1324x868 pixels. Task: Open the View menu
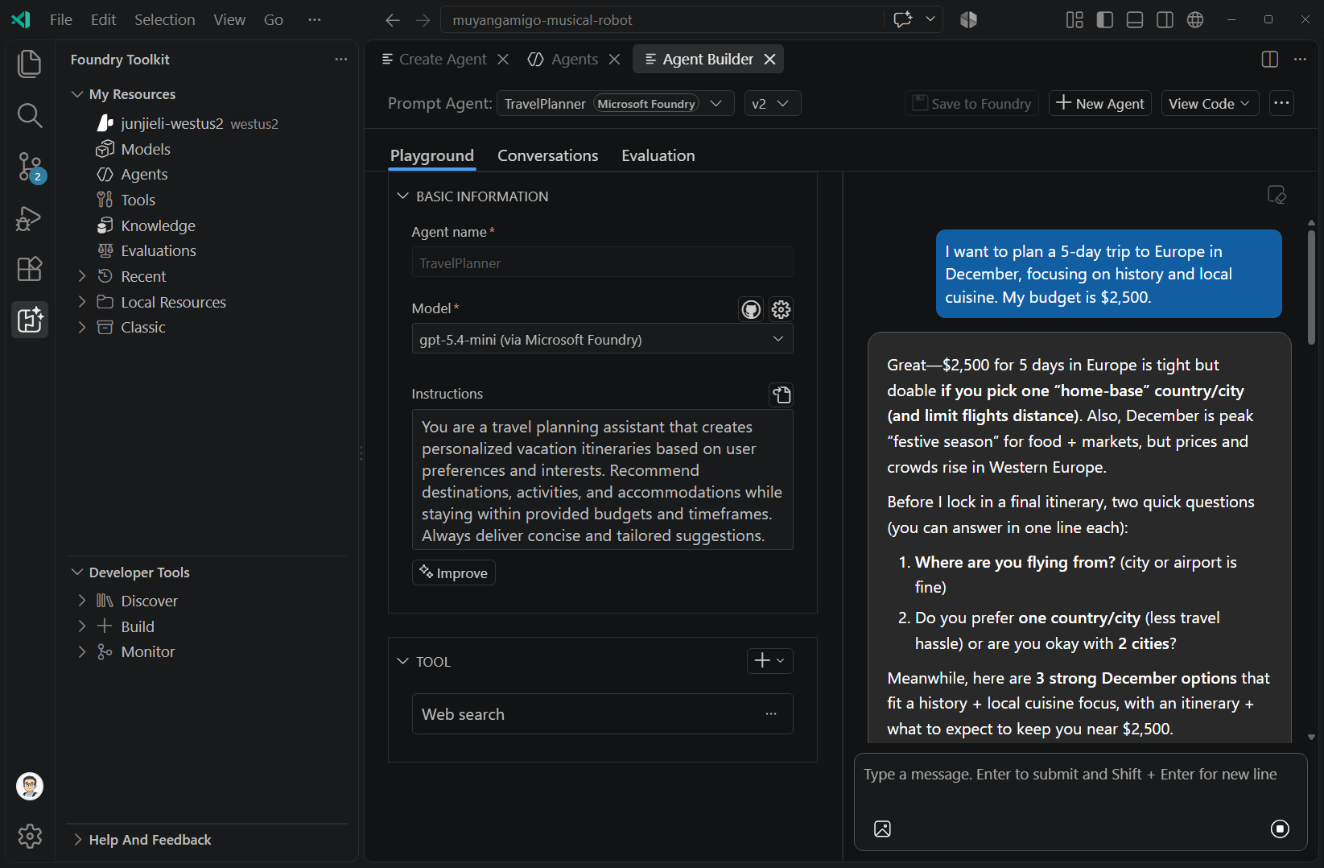click(x=229, y=20)
